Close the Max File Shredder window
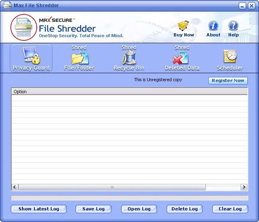The image size is (259, 222). tap(251, 6)
